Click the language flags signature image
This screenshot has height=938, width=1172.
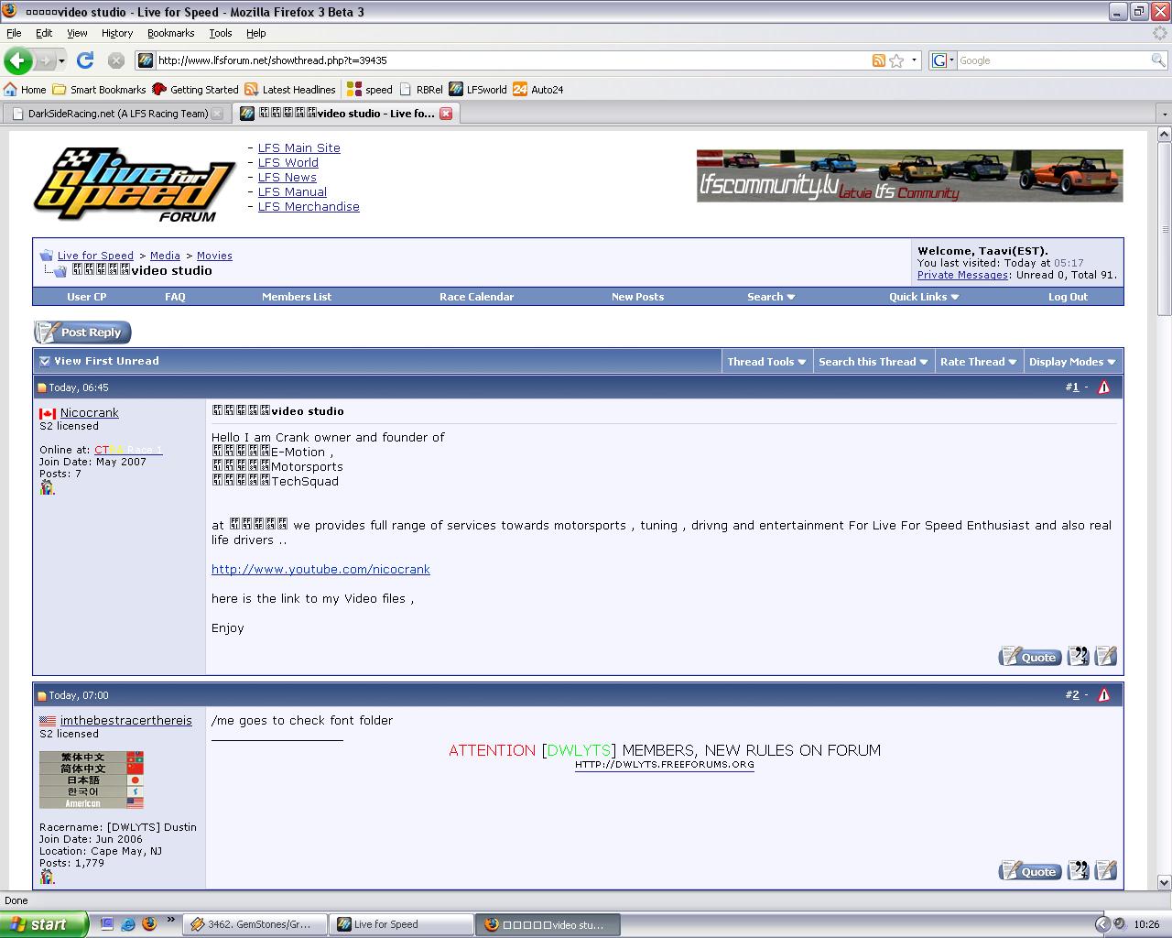[x=92, y=780]
